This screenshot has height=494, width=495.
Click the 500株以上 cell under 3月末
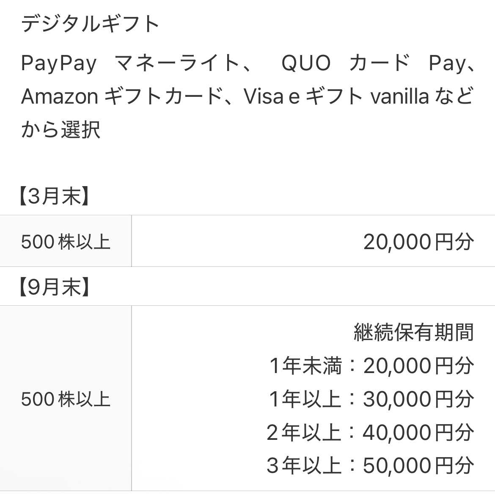tap(66, 242)
